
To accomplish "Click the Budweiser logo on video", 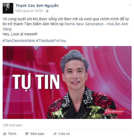I will [114, 111].
